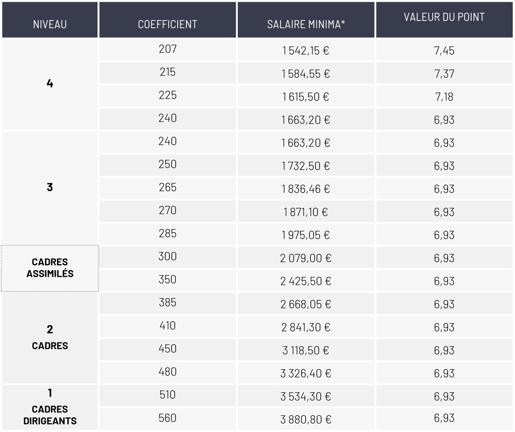515x432 pixels.
Task: Click the salary 3 118,50 € cell
Action: pyautogui.click(x=306, y=349)
